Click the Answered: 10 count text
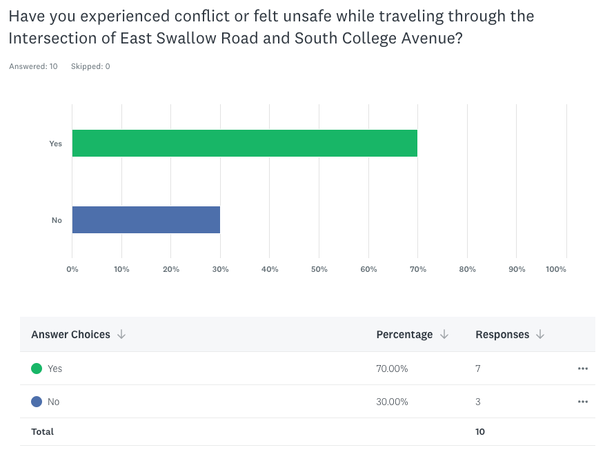This screenshot has width=614, height=461. point(33,66)
